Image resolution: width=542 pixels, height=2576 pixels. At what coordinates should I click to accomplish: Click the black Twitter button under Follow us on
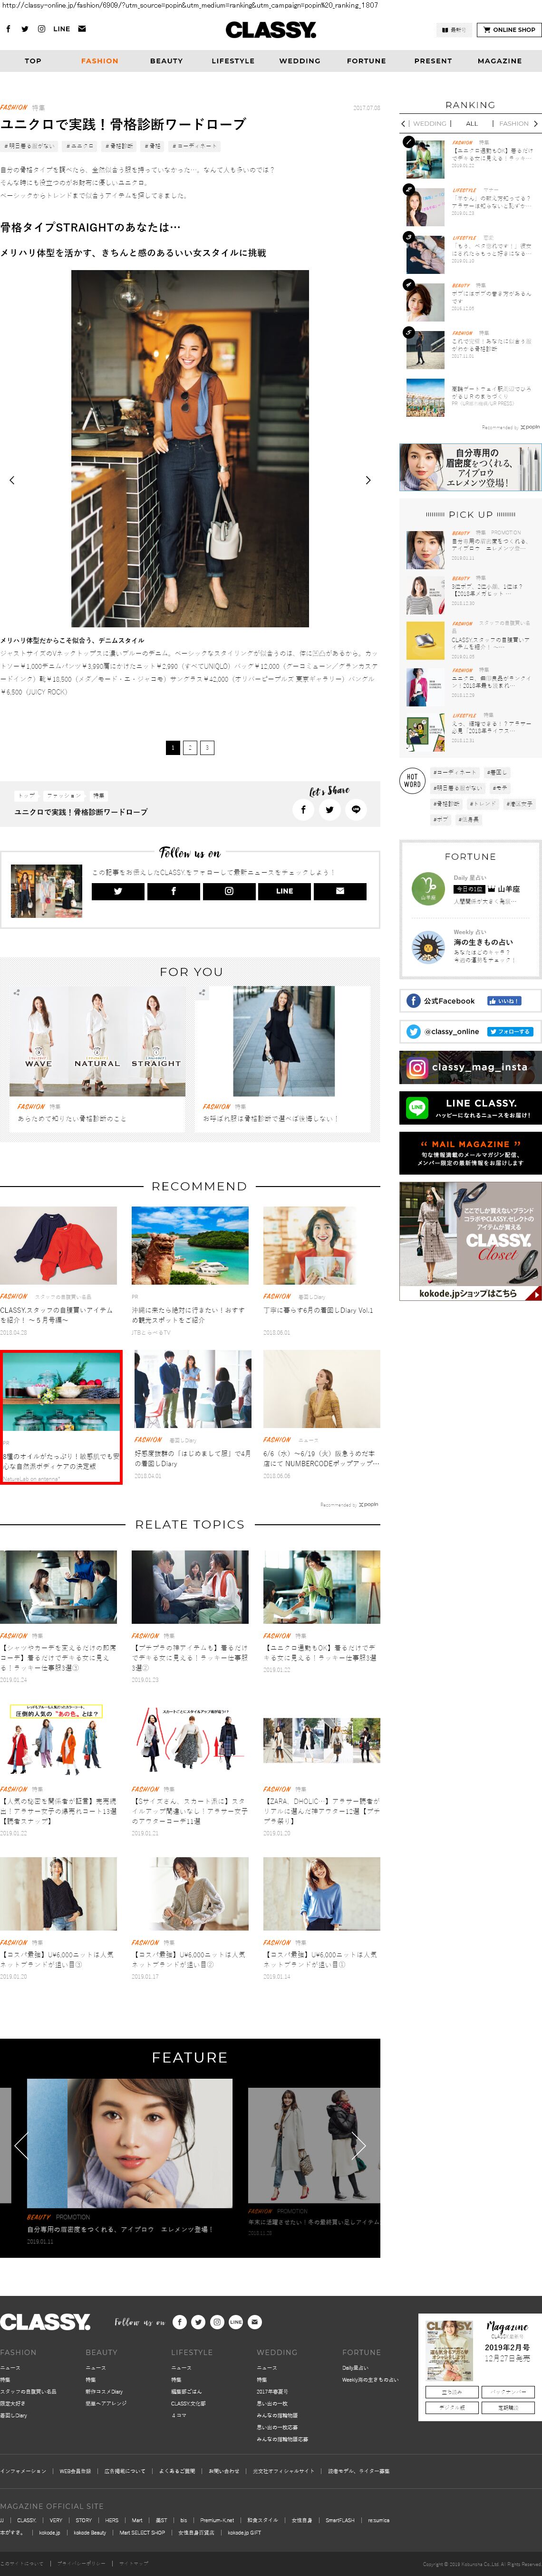click(118, 891)
